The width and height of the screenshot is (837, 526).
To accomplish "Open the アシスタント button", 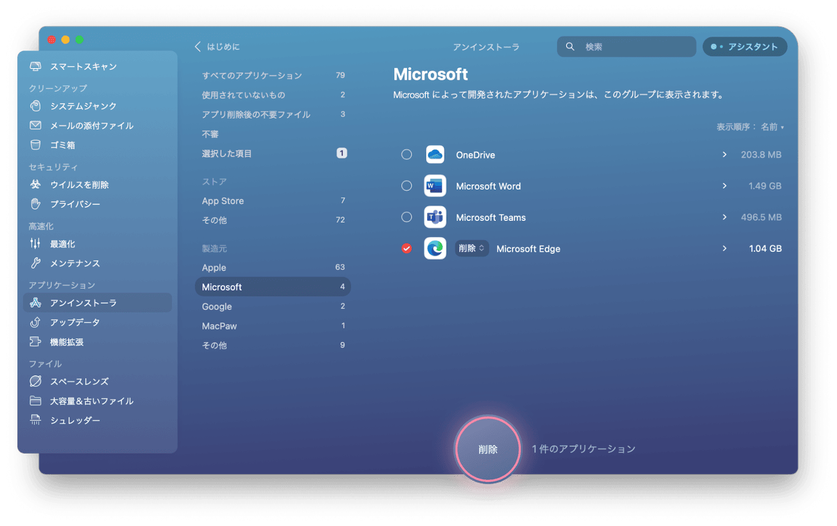I will tap(745, 47).
